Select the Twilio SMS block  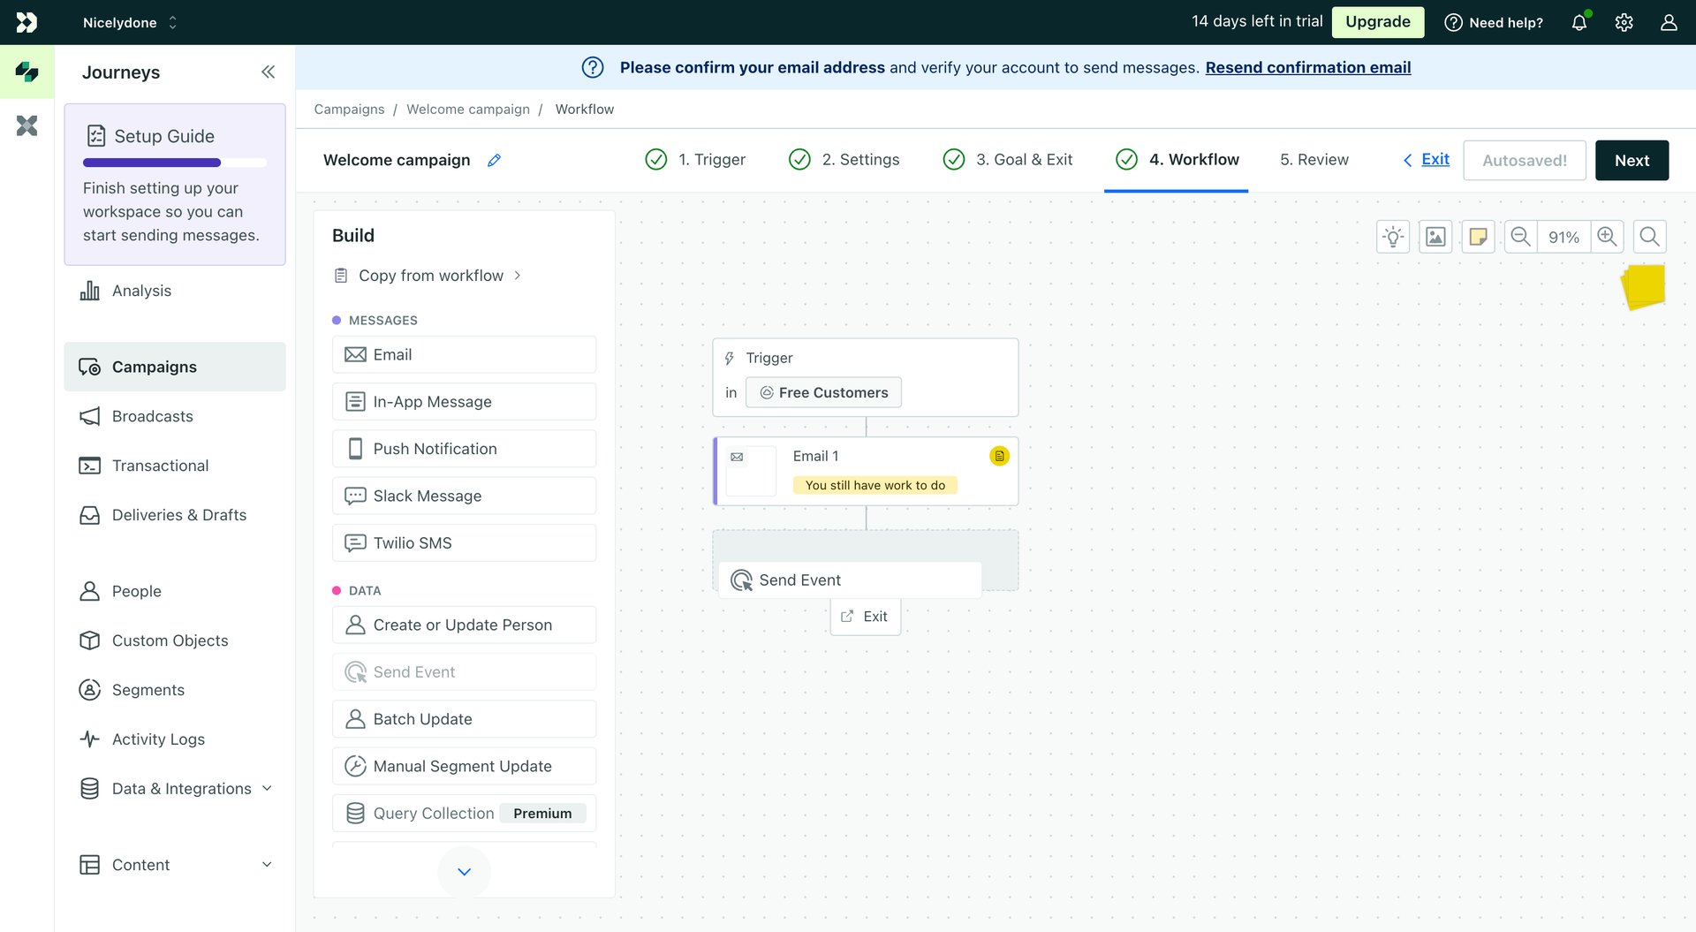[x=464, y=542]
